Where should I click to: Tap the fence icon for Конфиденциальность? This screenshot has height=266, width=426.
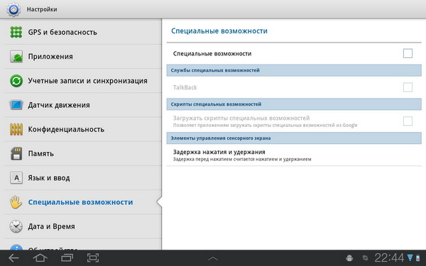16,129
